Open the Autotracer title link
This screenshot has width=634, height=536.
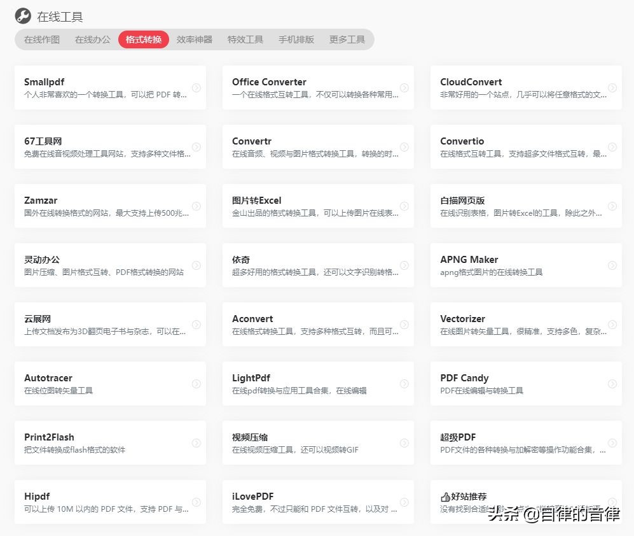48,377
